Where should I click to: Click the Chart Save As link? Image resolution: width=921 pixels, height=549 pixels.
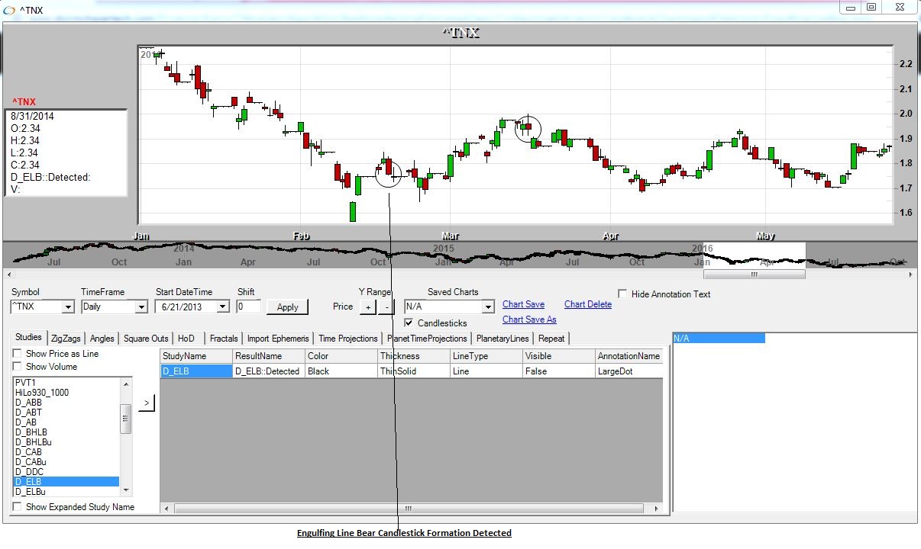click(x=529, y=319)
